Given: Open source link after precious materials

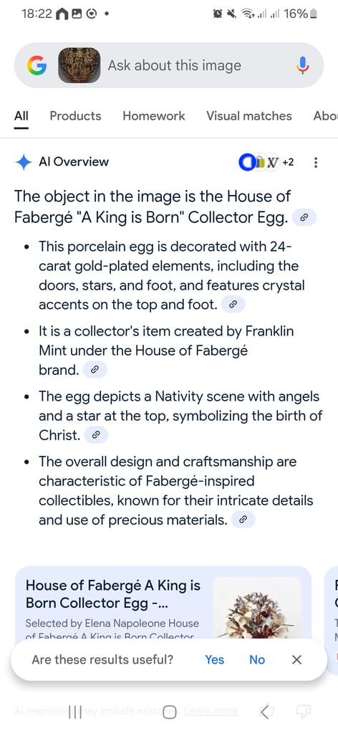Looking at the screenshot, I should point(243,520).
